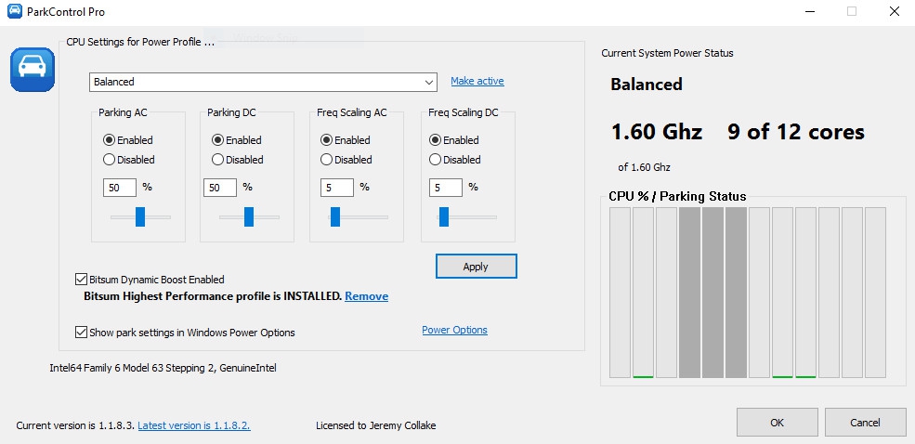This screenshot has width=915, height=444.
Task: Click the Freq Scaling DC percent field
Action: pyautogui.click(x=446, y=188)
